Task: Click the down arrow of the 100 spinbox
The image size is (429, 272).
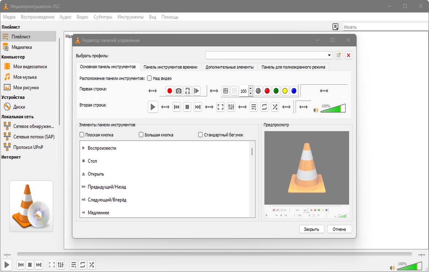Action: (250, 93)
